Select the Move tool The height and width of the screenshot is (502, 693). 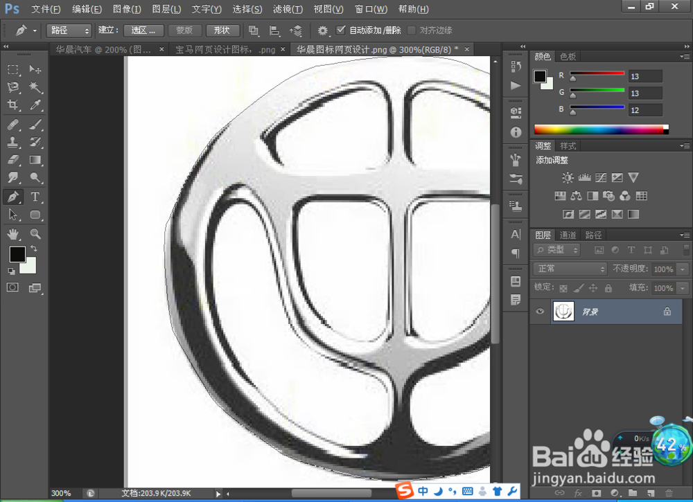pyautogui.click(x=35, y=69)
